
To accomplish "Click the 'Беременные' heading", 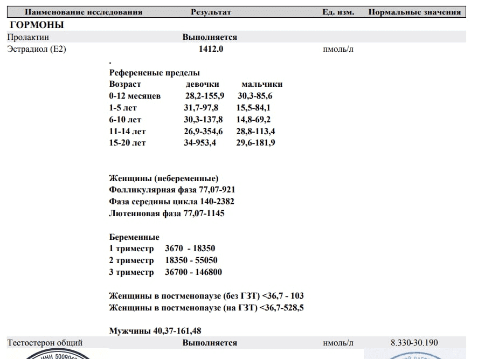I will [x=134, y=237].
